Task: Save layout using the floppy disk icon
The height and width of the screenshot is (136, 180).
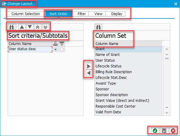Action: point(164,131)
